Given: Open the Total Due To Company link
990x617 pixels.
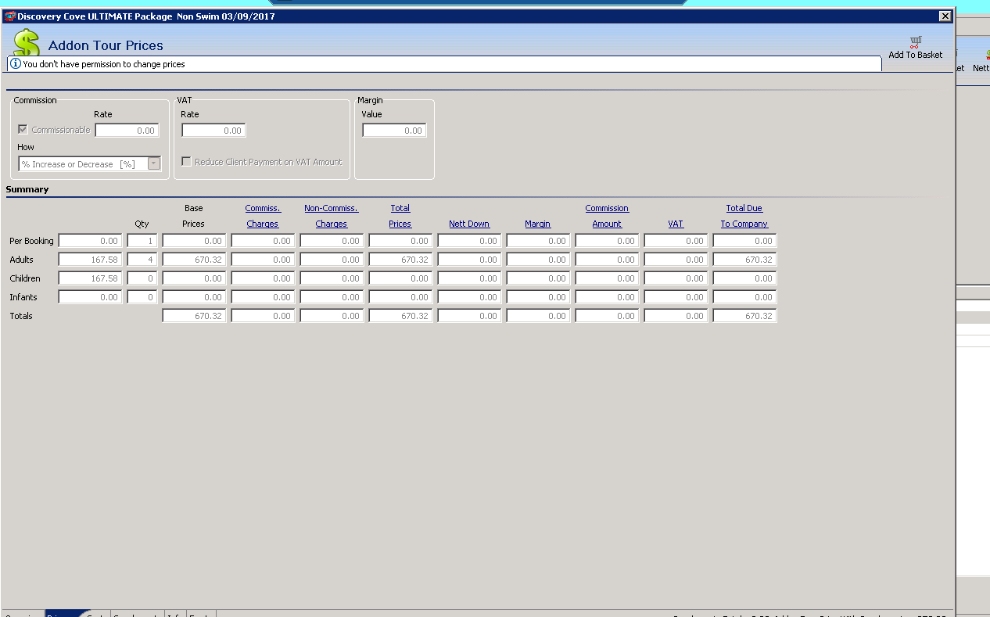Looking at the screenshot, I should (744, 216).
